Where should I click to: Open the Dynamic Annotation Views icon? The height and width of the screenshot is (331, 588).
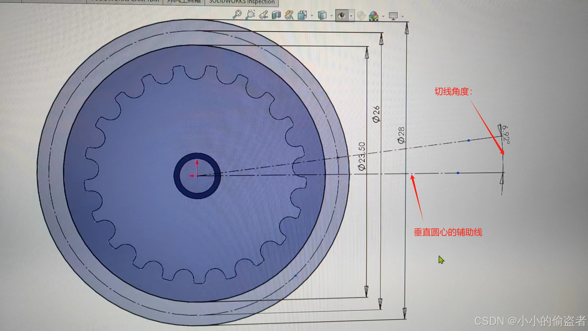tap(289, 15)
